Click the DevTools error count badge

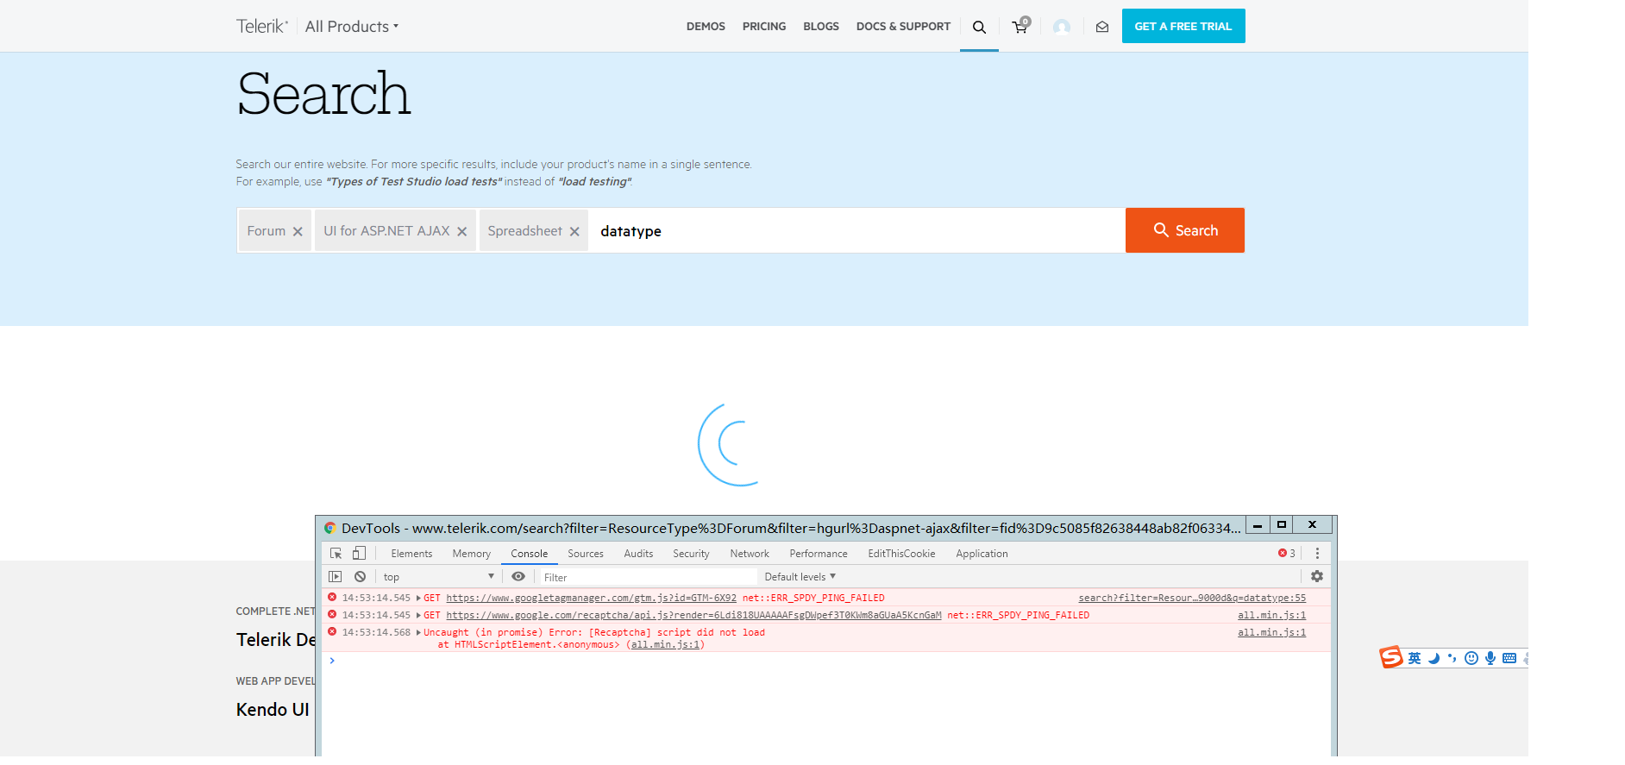point(1287,554)
